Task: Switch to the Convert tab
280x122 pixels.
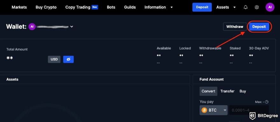Action: (x=208, y=91)
